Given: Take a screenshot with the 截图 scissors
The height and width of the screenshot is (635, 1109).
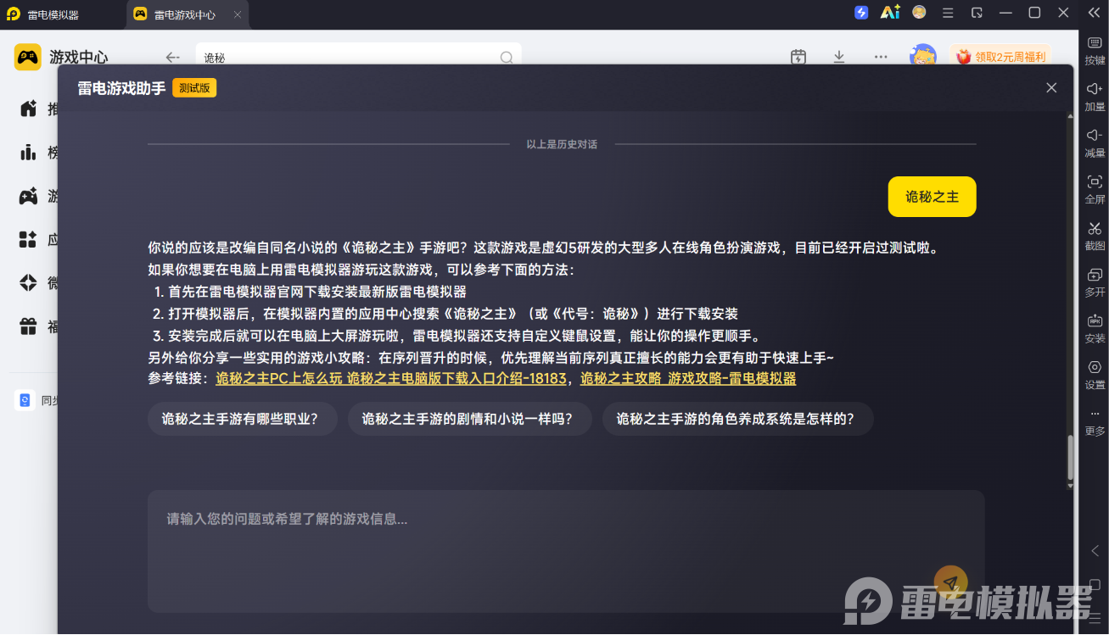Looking at the screenshot, I should pos(1095,228).
